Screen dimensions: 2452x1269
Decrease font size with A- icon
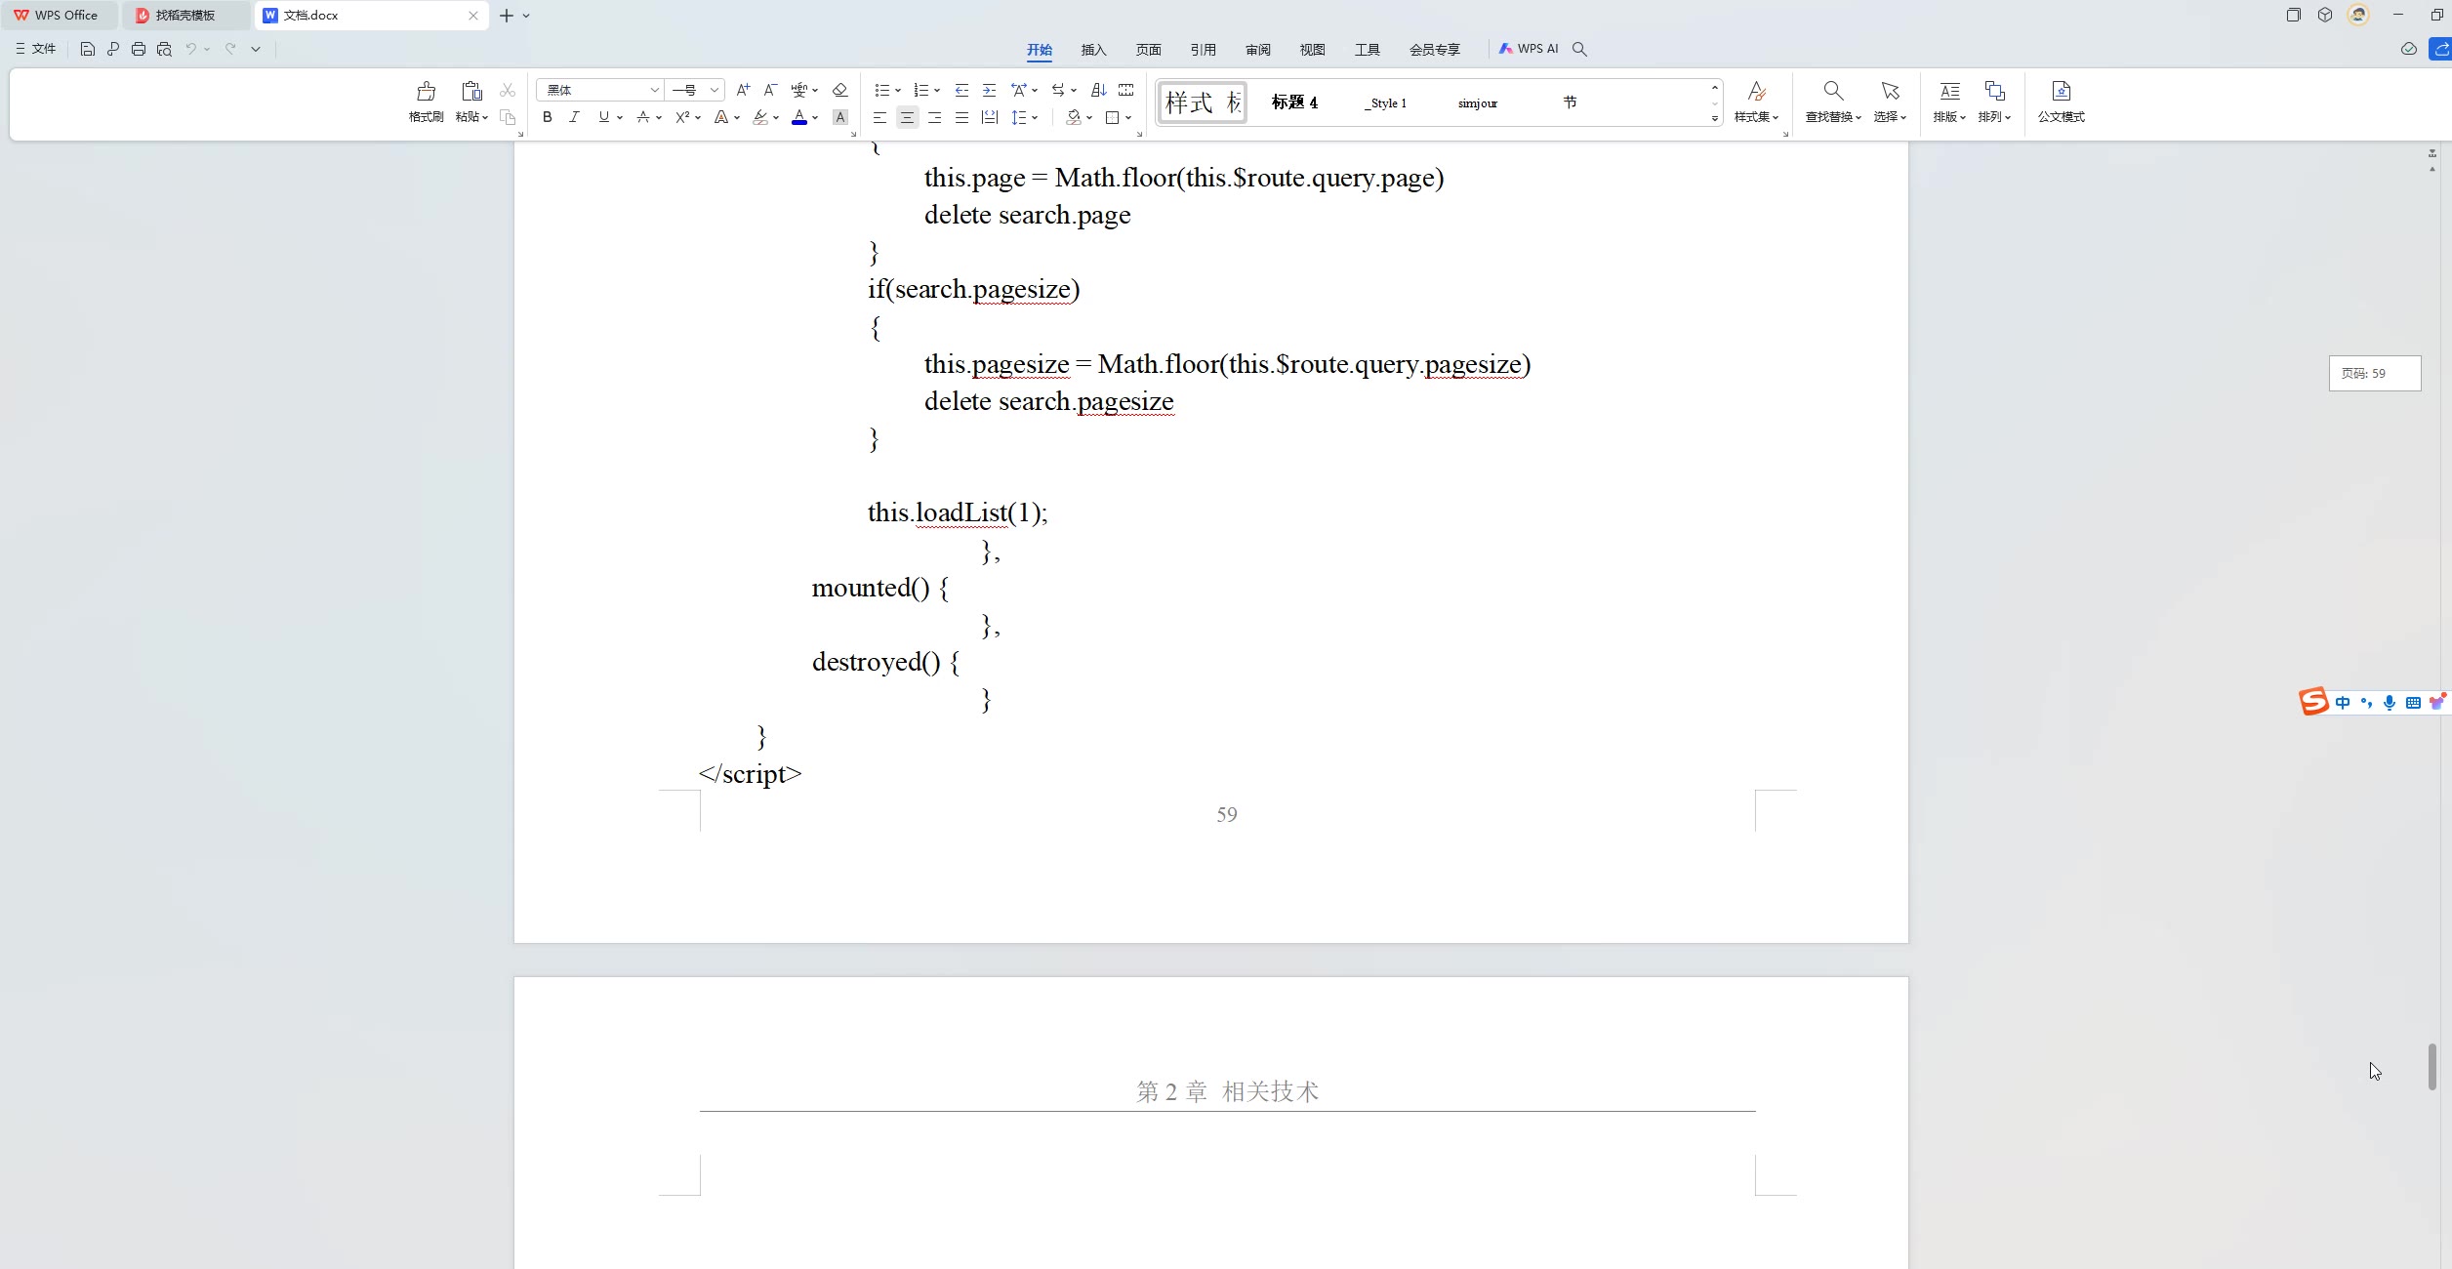[x=770, y=90]
